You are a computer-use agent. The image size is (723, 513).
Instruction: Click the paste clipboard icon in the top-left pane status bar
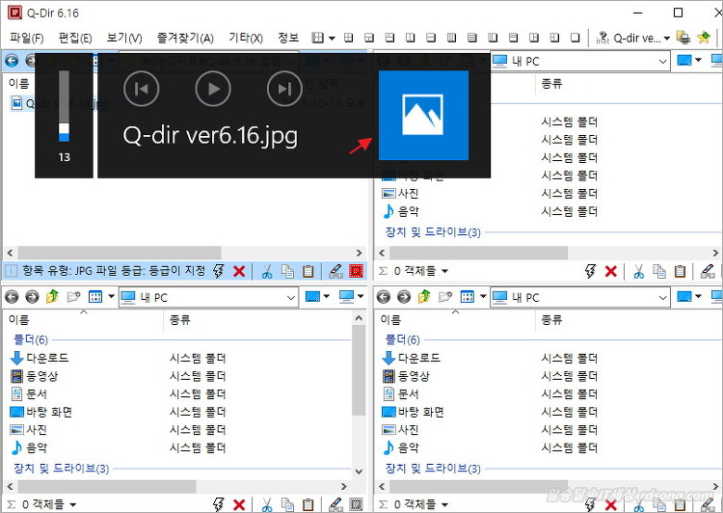308,271
